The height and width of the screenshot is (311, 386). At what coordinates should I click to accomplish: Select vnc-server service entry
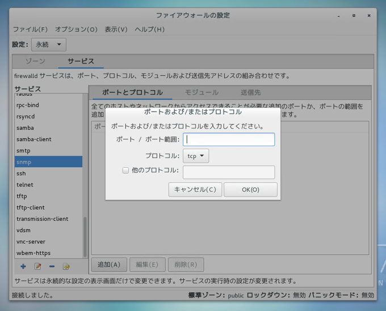click(x=48, y=242)
